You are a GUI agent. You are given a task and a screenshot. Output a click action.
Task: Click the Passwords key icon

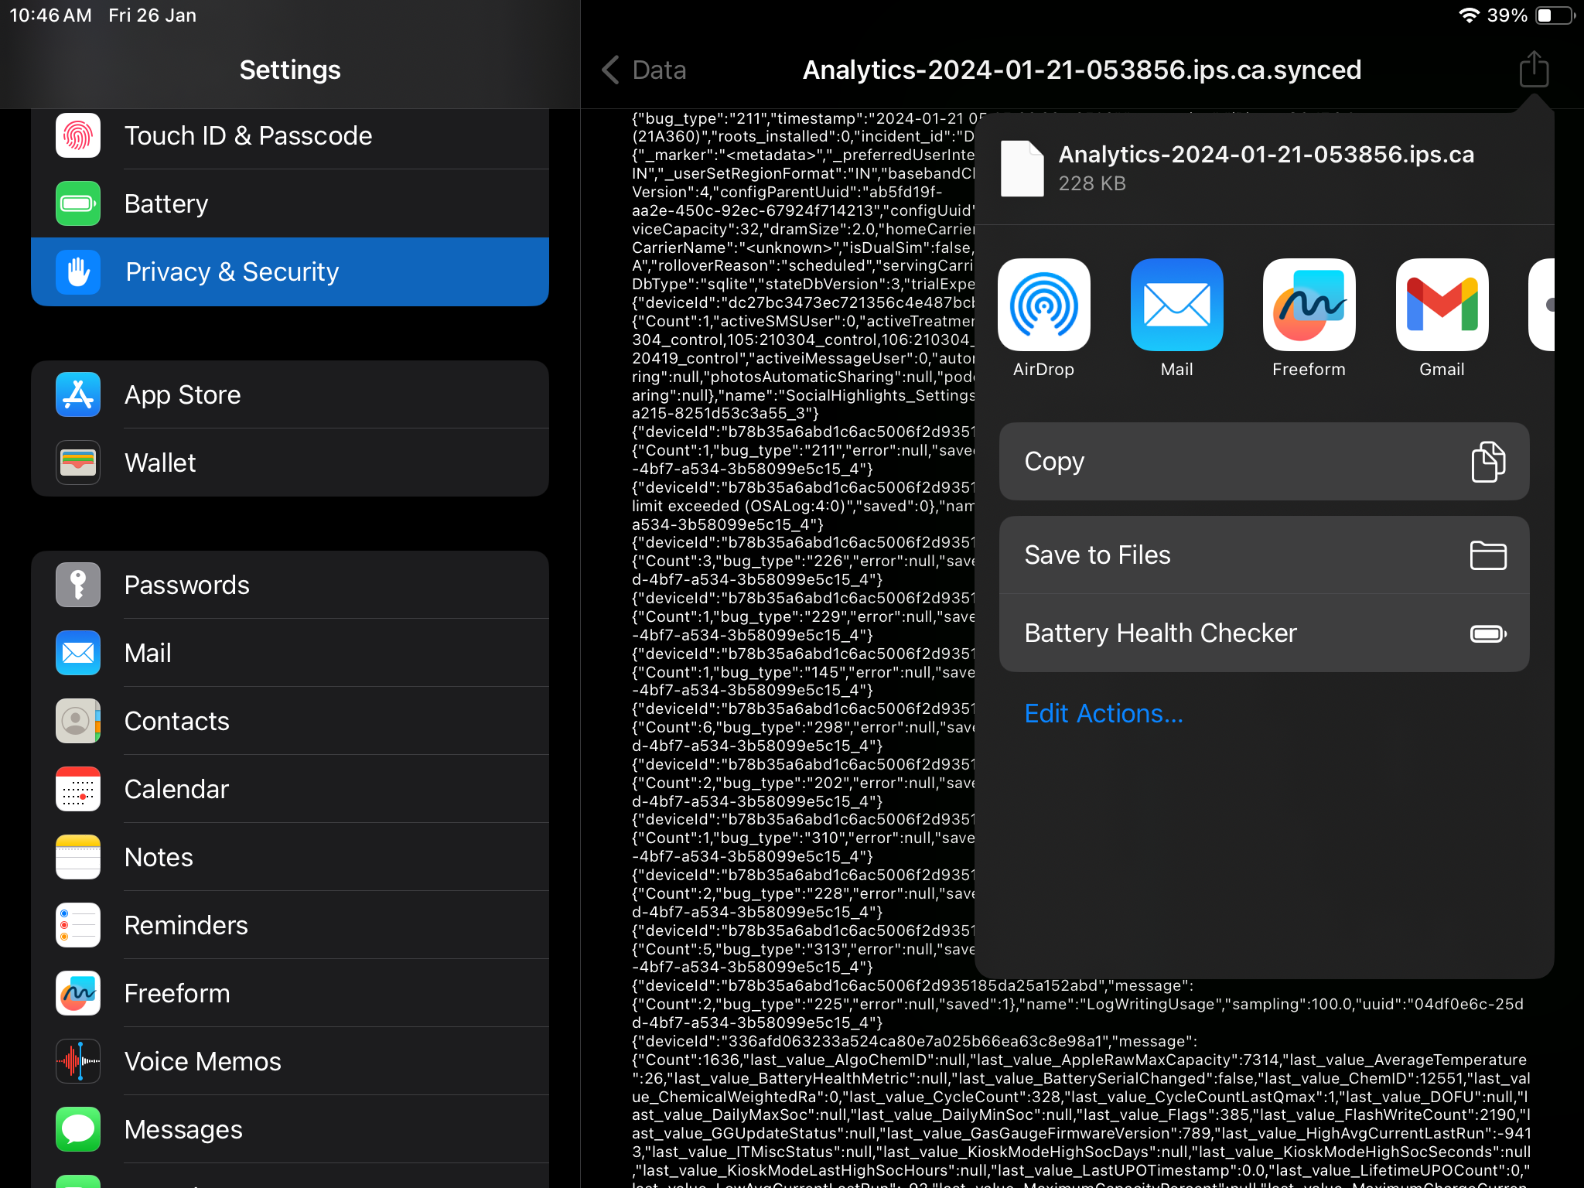pyautogui.click(x=78, y=585)
